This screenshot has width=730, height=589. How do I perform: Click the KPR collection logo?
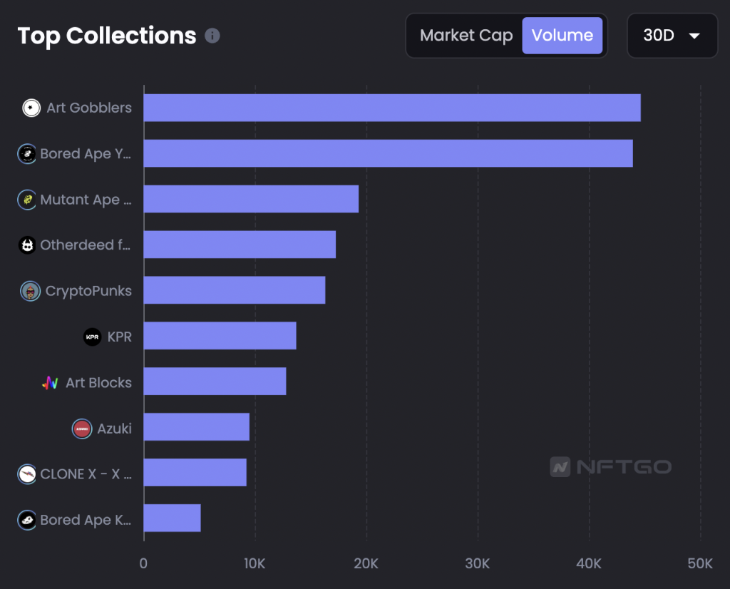click(x=92, y=337)
